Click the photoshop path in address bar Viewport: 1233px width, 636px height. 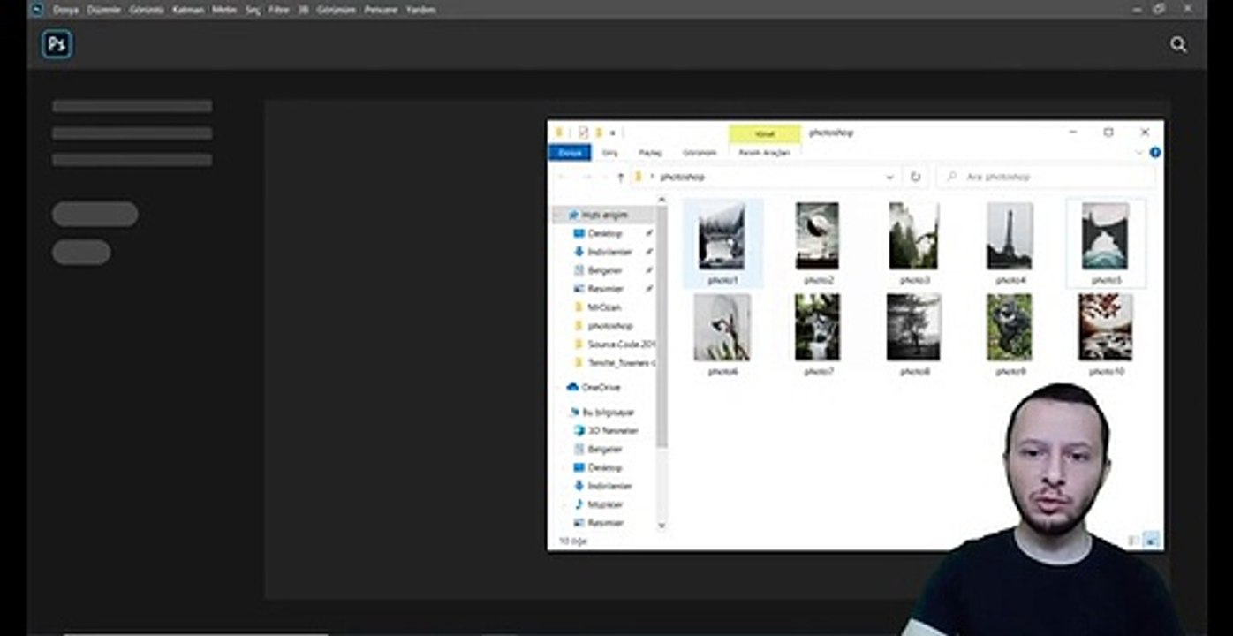tap(683, 177)
